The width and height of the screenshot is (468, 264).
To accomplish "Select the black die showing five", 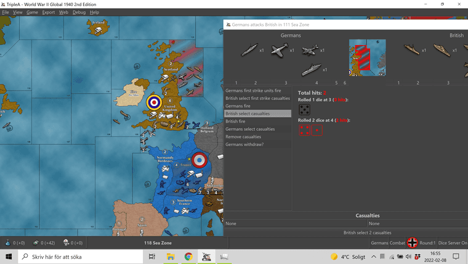I will coord(304,110).
